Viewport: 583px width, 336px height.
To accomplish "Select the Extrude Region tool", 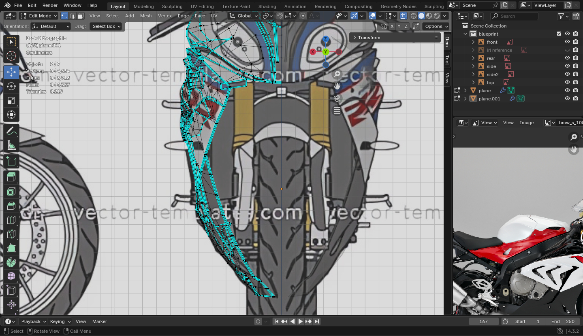I will point(11,177).
